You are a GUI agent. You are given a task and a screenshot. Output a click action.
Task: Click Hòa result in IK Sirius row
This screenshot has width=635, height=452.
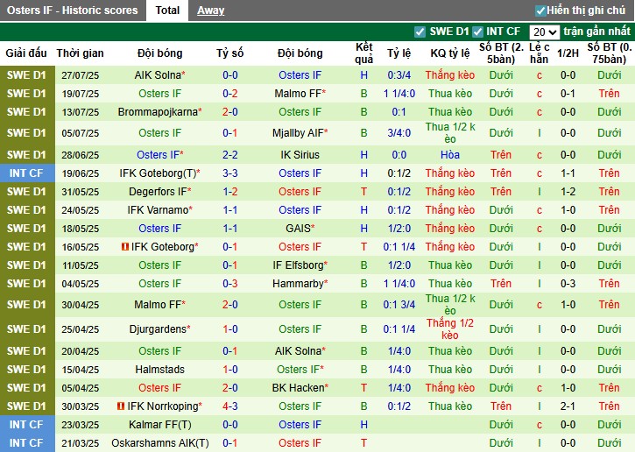tap(450, 155)
